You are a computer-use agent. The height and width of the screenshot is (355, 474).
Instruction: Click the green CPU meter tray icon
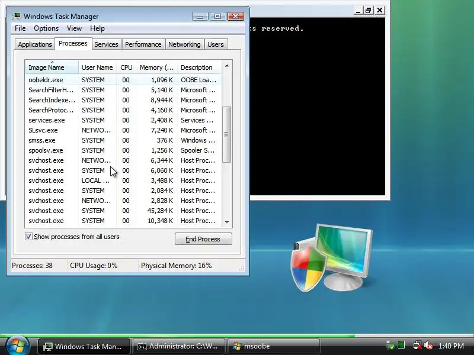coord(401,345)
